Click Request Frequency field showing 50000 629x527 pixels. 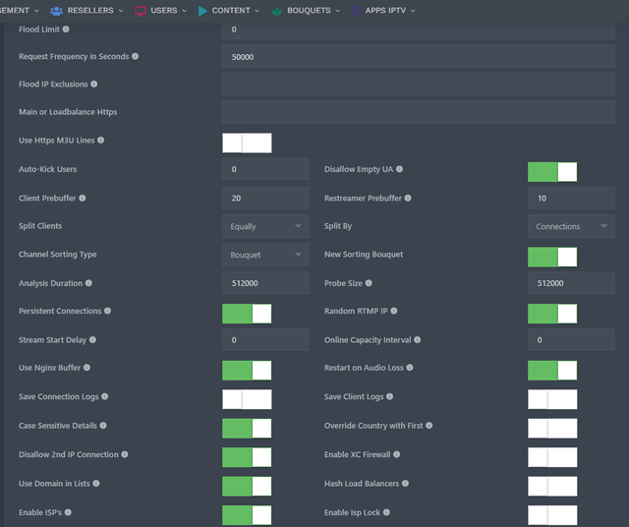click(x=419, y=57)
